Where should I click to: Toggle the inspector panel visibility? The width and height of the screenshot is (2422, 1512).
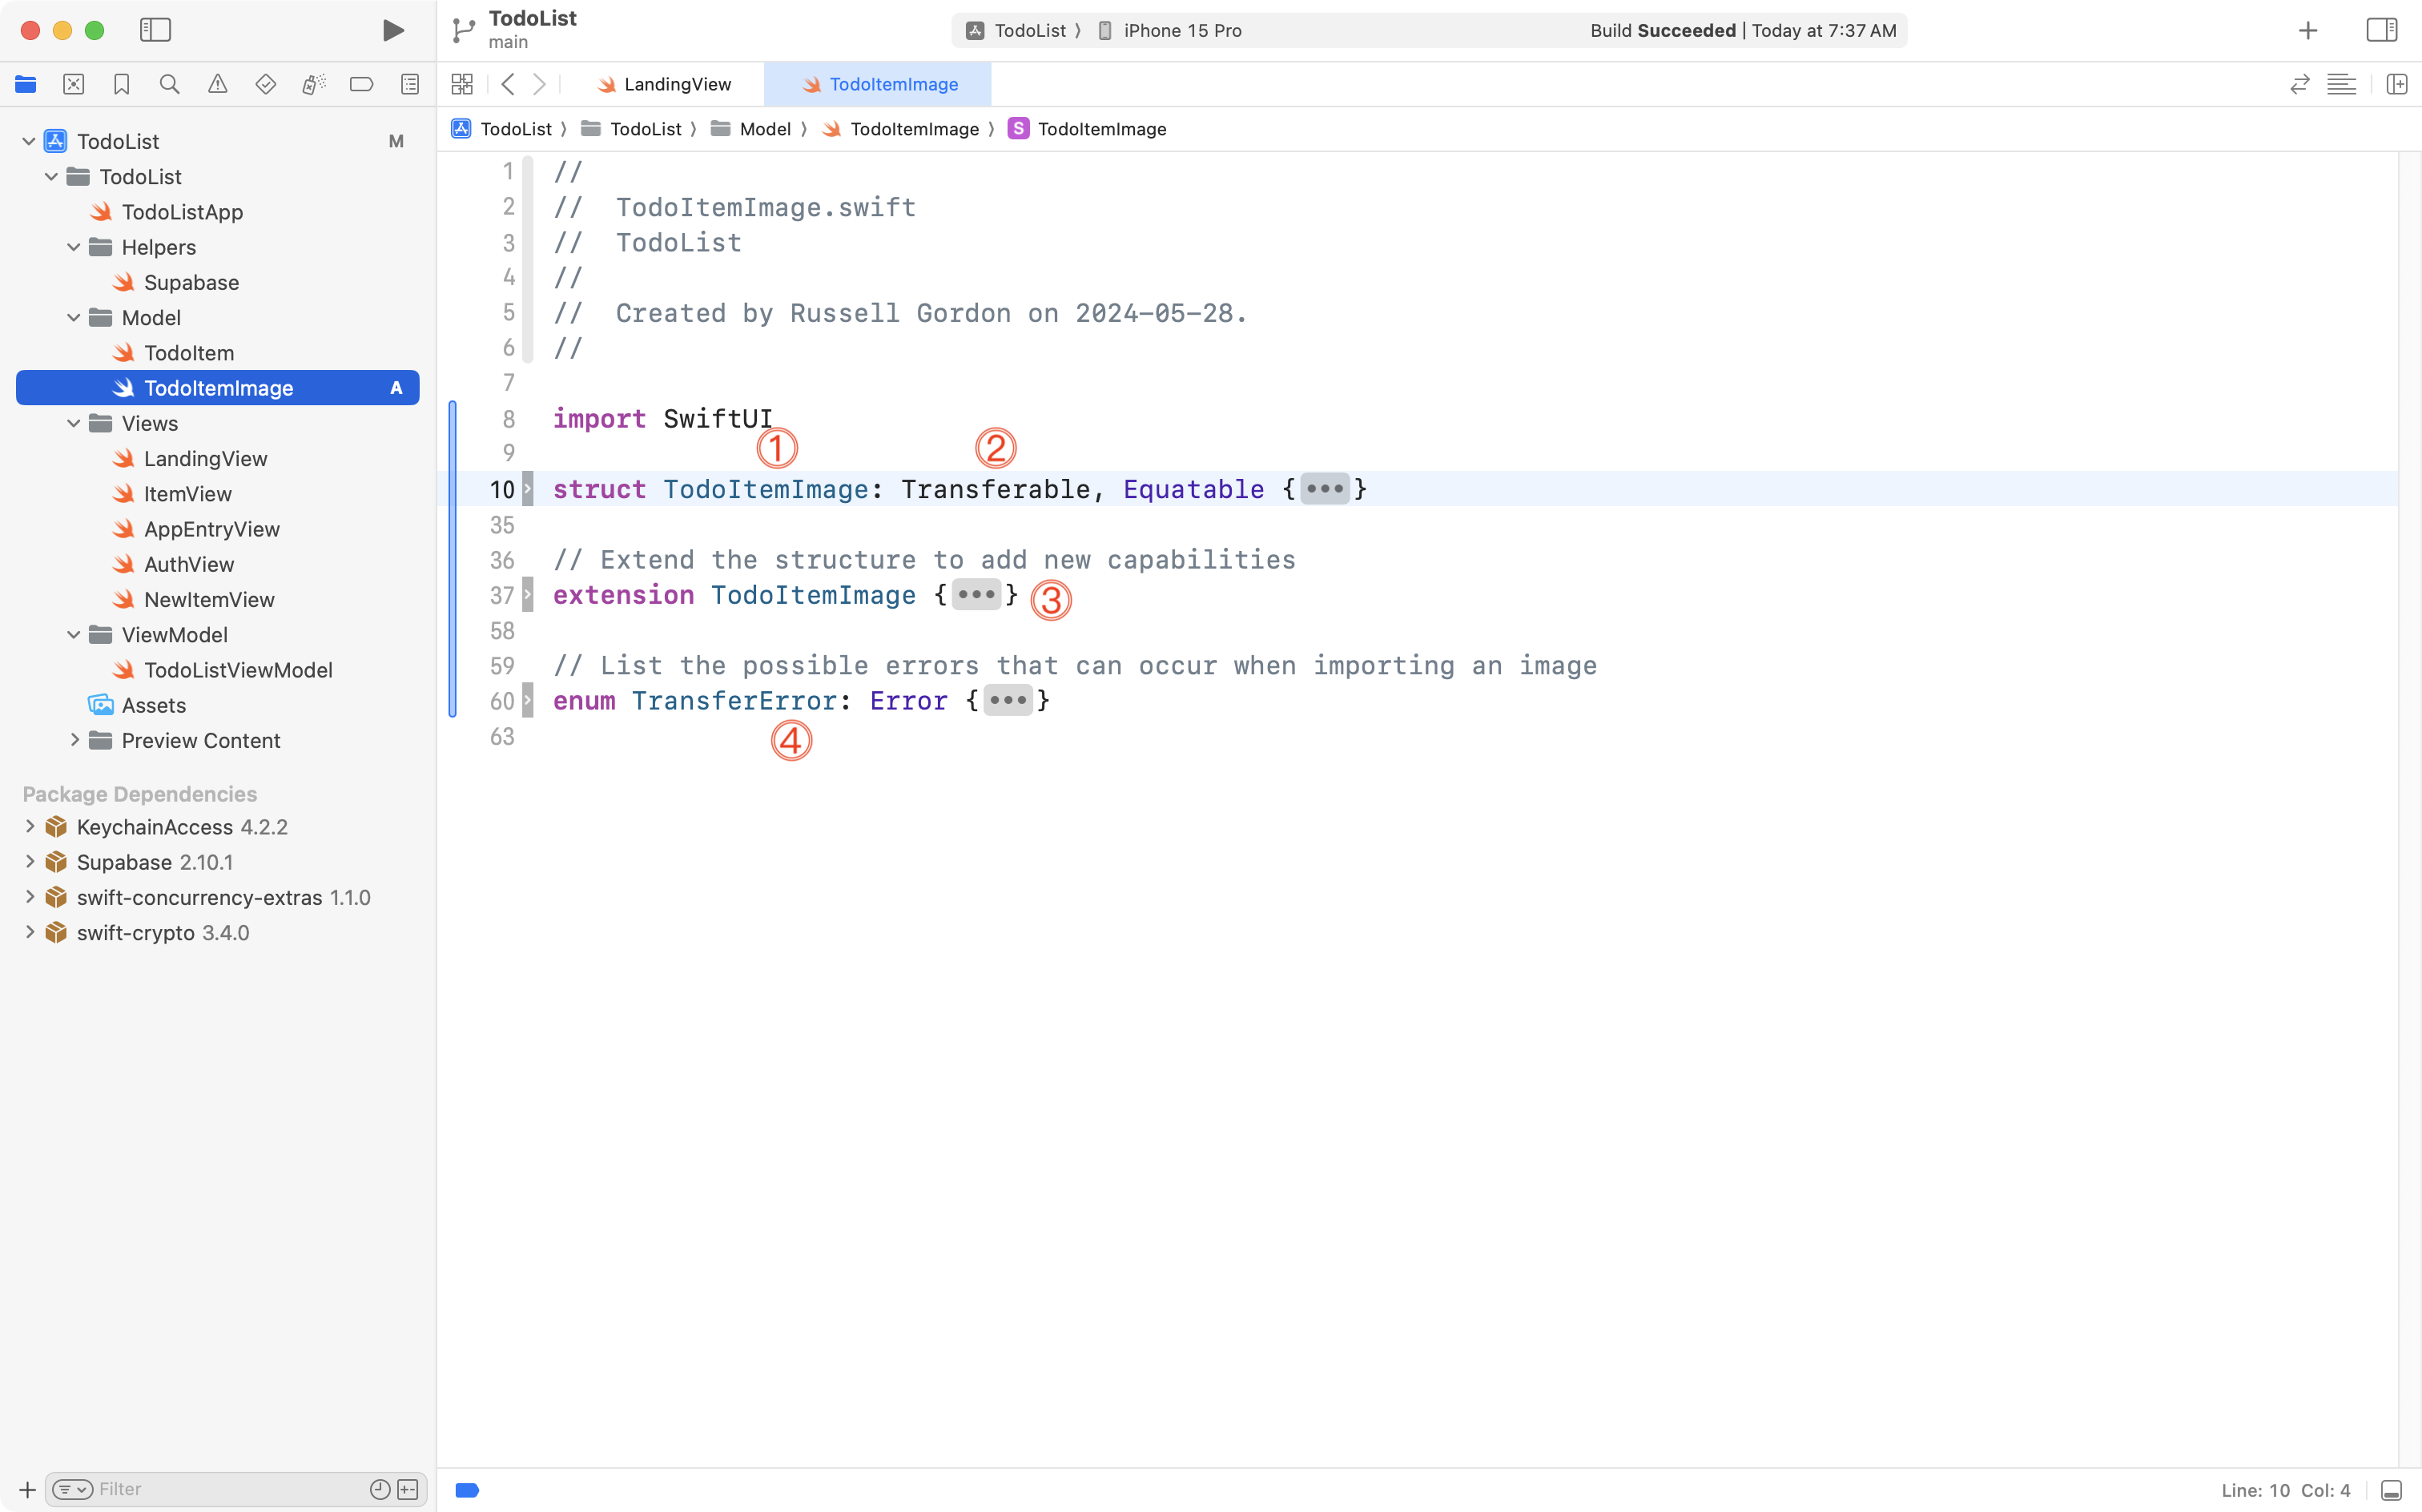coord(2382,30)
